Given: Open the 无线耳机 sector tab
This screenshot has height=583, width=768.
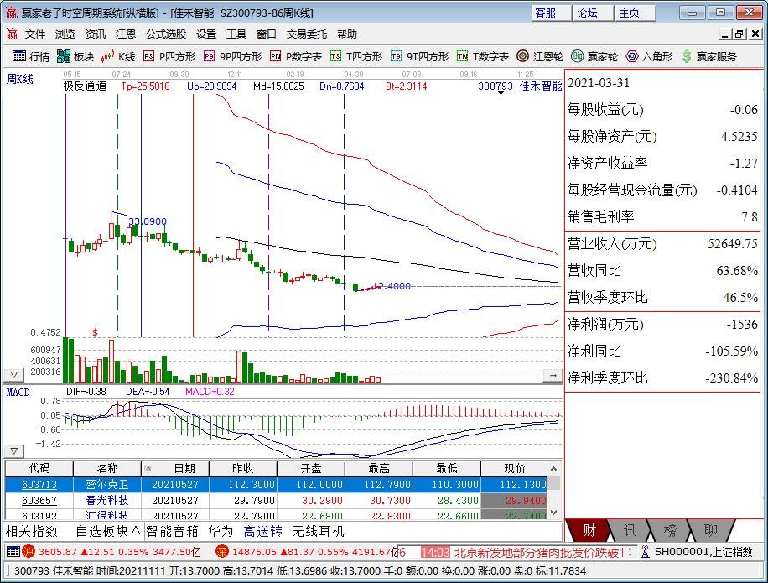Looking at the screenshot, I should click(318, 531).
